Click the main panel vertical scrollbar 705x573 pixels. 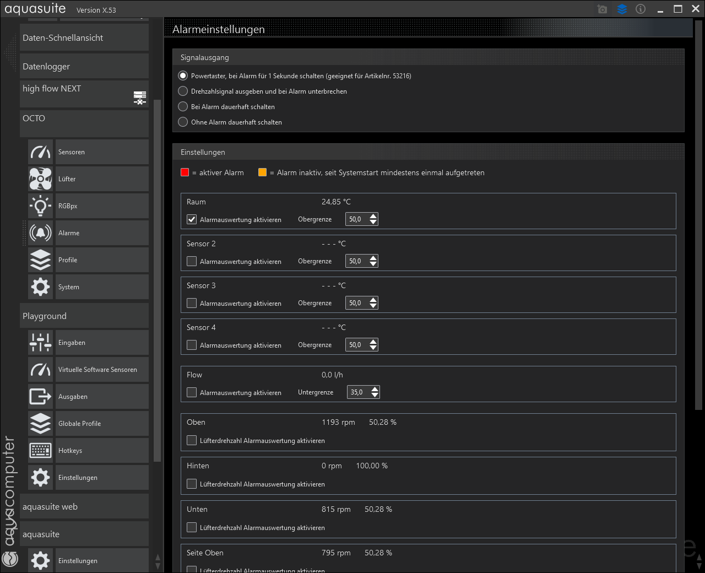coord(698,215)
